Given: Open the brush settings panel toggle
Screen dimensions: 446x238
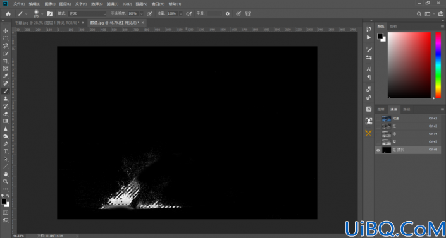Looking at the screenshot, I should [50, 14].
